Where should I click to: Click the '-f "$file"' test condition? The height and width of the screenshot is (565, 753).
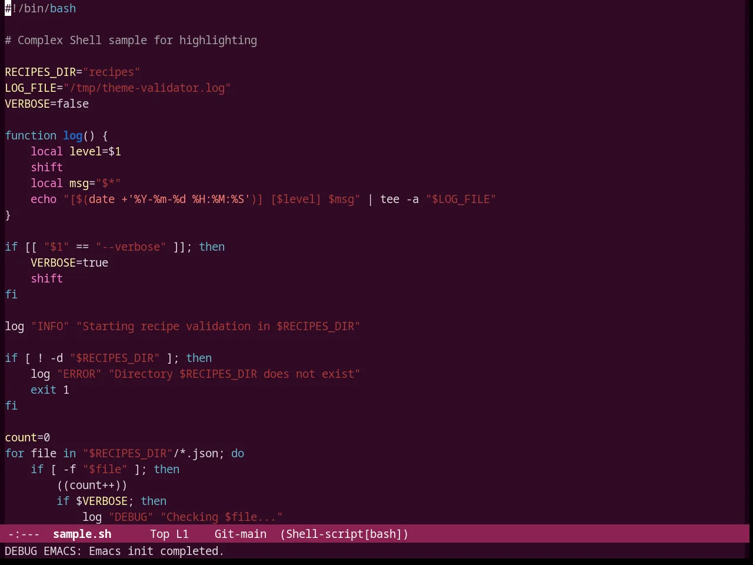pos(95,469)
